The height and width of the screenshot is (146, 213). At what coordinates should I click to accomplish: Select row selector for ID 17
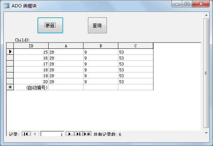(x=10, y=64)
